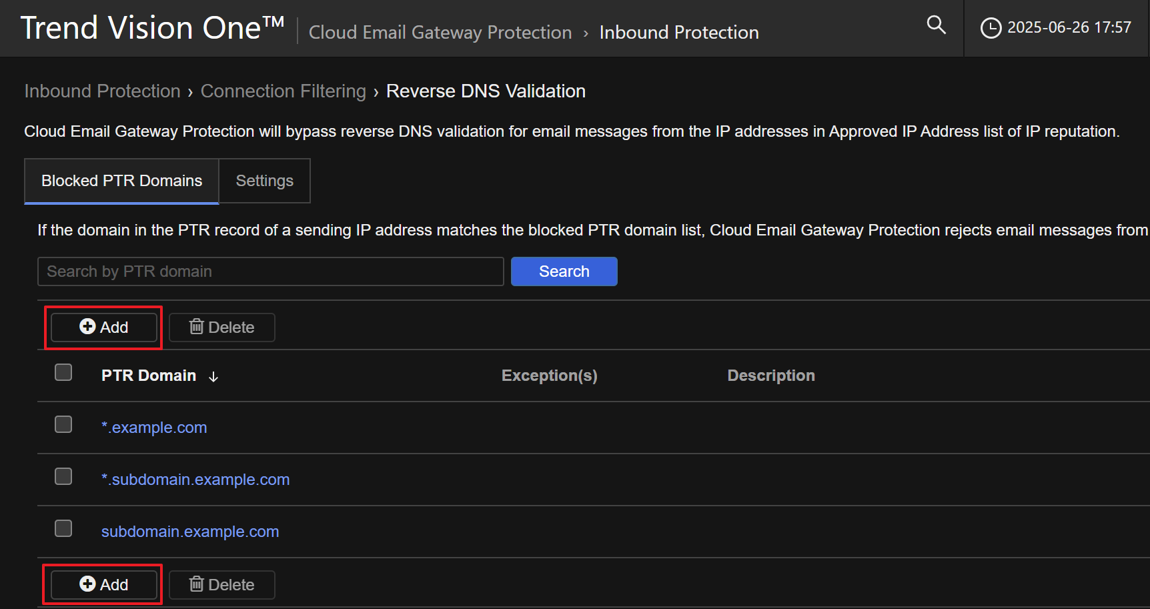Check the box for subdomain.example.com row
The width and height of the screenshot is (1150, 609).
coord(63,528)
